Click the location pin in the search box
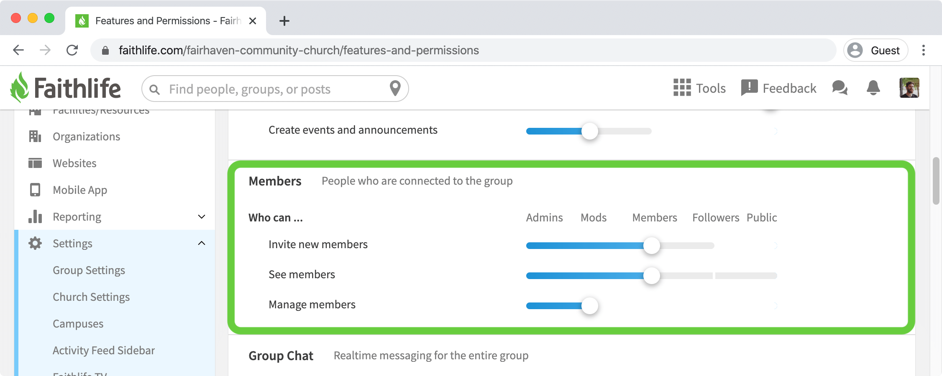Screen dimensions: 942x376 tap(395, 88)
